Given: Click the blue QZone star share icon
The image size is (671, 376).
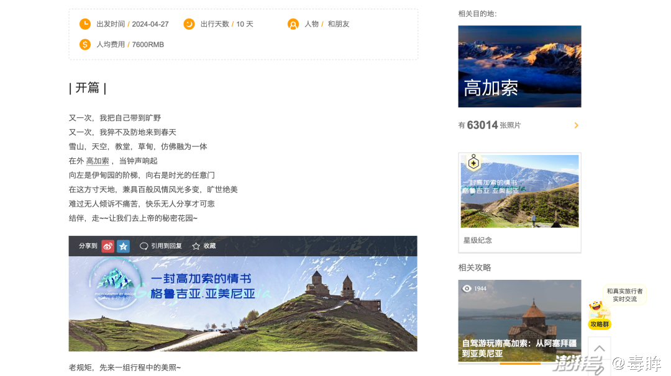Looking at the screenshot, I should [123, 246].
